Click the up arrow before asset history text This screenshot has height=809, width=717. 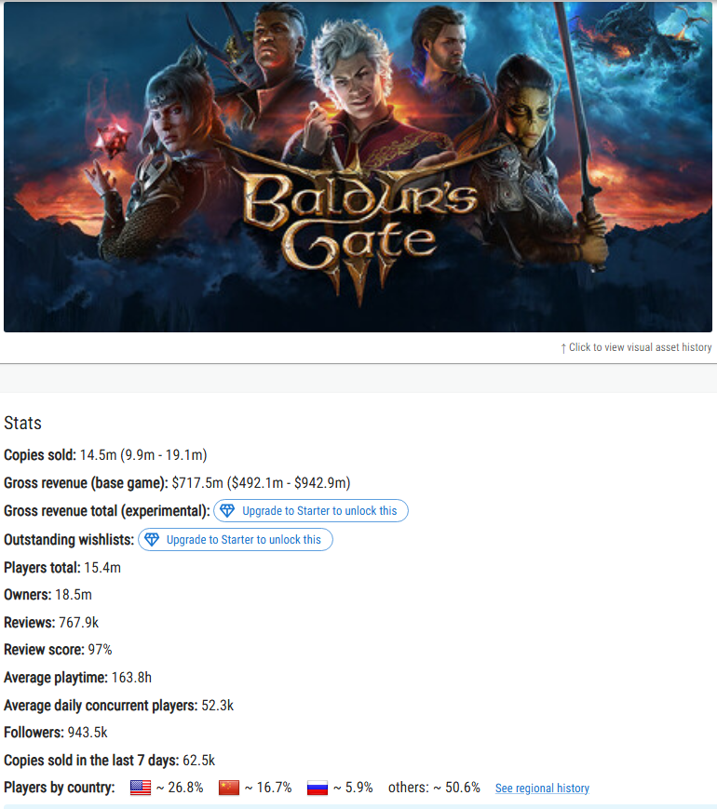click(563, 348)
